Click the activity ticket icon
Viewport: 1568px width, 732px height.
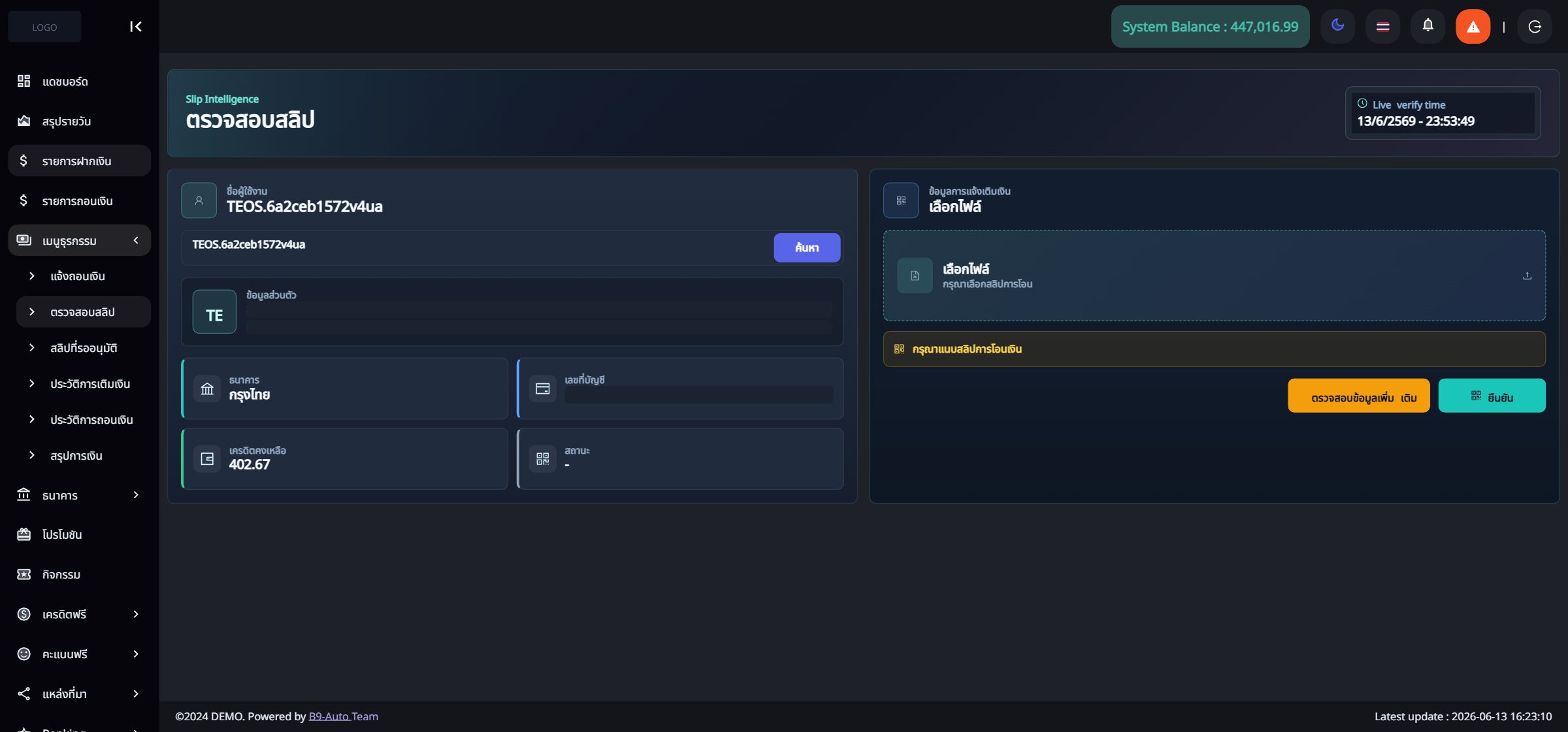coord(24,575)
